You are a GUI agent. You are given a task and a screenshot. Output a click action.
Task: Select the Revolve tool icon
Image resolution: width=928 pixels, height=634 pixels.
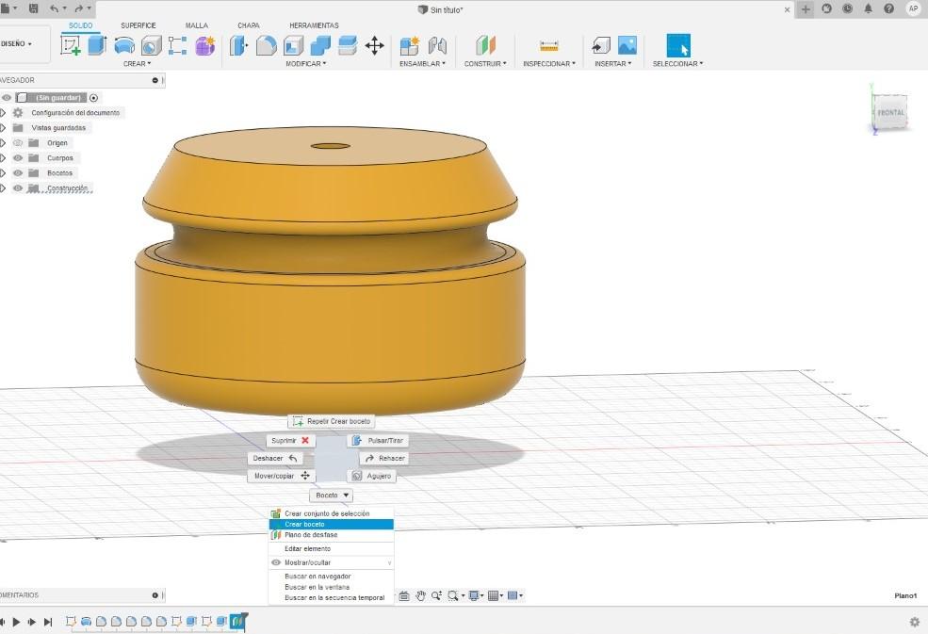coord(124,45)
